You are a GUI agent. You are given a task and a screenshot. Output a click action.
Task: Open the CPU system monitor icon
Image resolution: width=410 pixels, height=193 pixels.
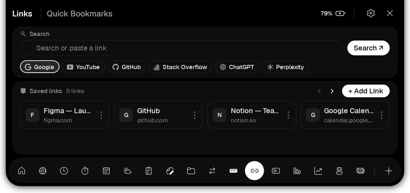[43, 171]
